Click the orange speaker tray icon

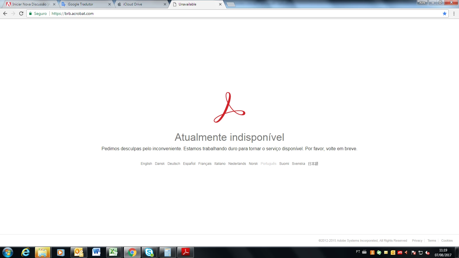tap(406, 253)
